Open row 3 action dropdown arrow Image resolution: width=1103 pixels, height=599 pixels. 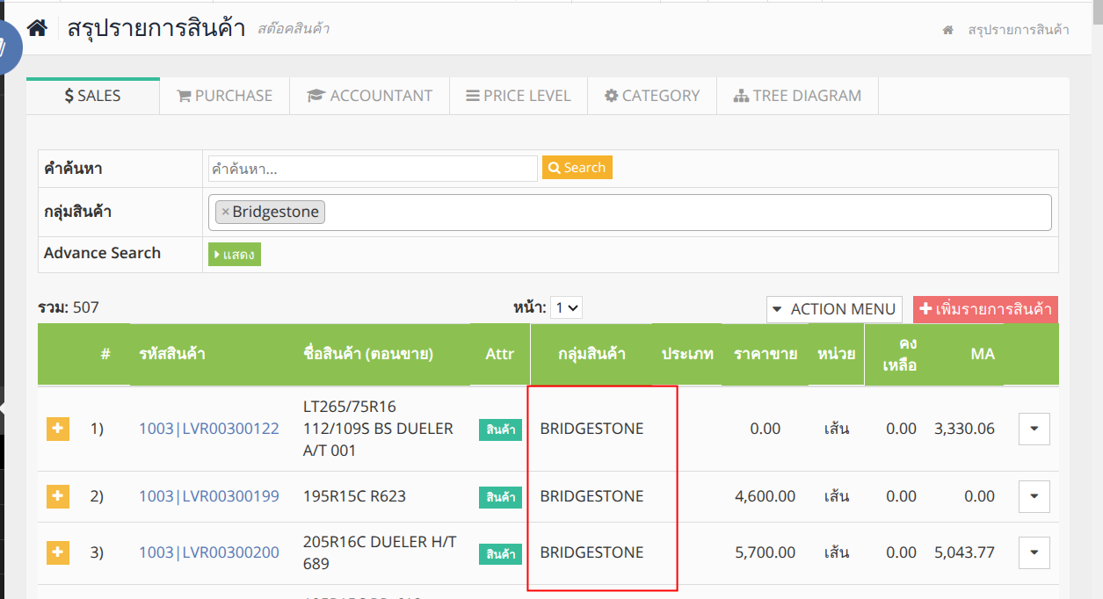1034,552
